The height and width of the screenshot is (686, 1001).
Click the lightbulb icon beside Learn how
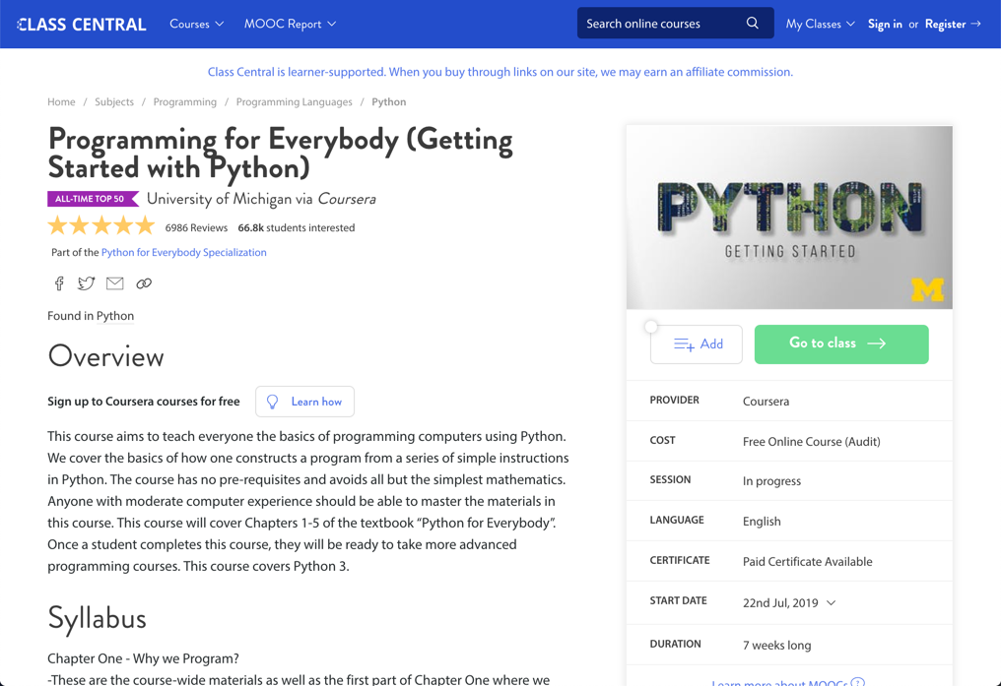click(273, 402)
